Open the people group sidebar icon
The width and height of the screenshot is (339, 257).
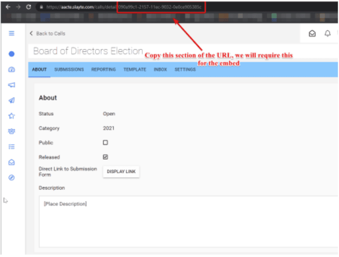click(11, 132)
